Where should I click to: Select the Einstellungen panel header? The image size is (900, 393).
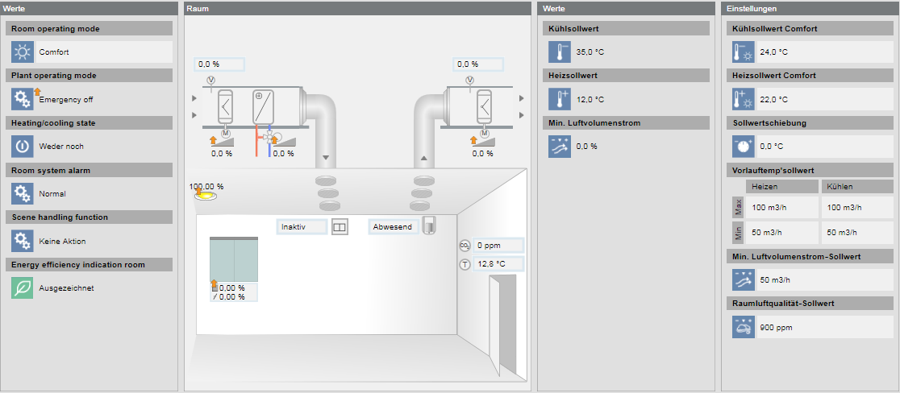[x=809, y=8]
